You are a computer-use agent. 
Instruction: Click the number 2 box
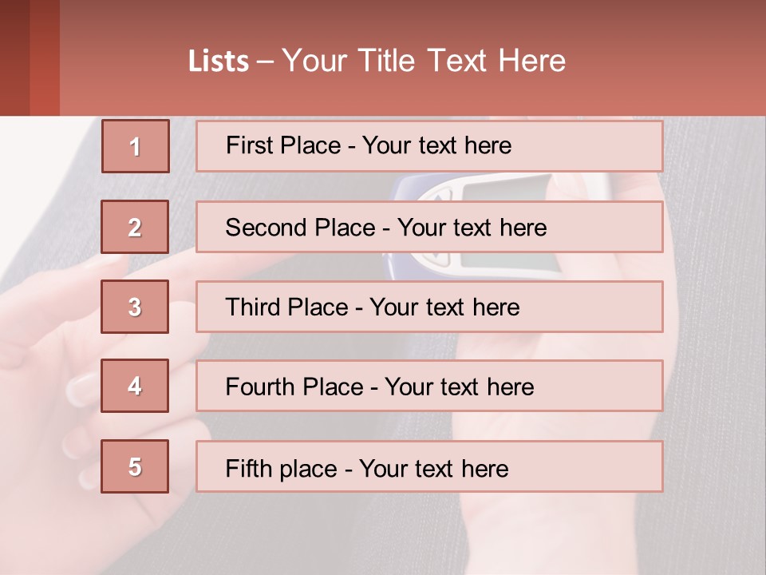[135, 227]
